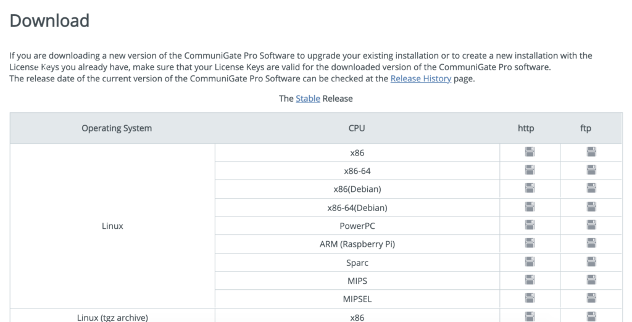Download Linux x86 via ftp icon
Image resolution: width=632 pixels, height=322 pixels.
click(x=591, y=152)
